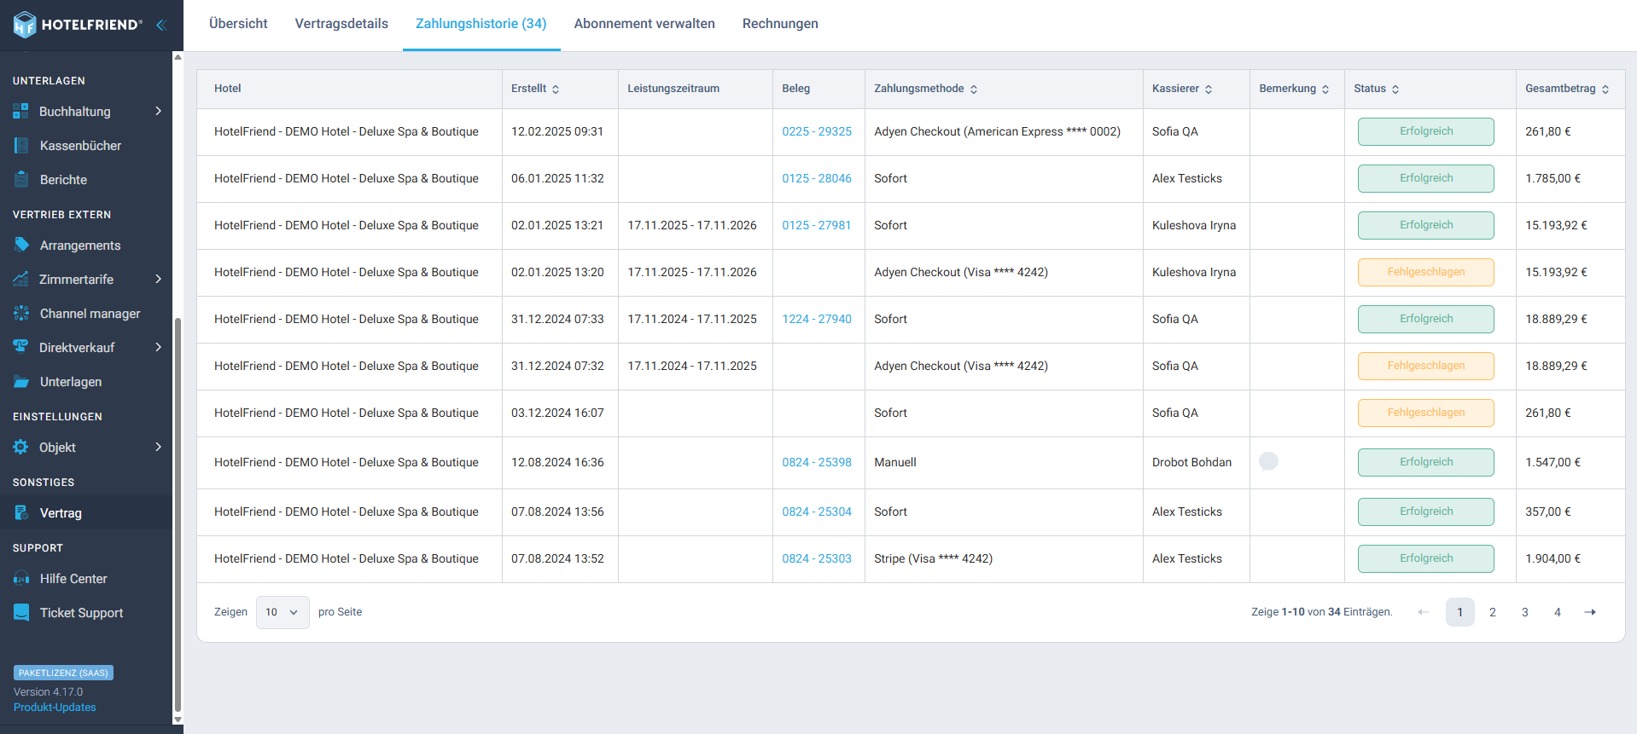The height and width of the screenshot is (734, 1637).
Task: Go to page 4 of the payment history
Action: coord(1558,612)
